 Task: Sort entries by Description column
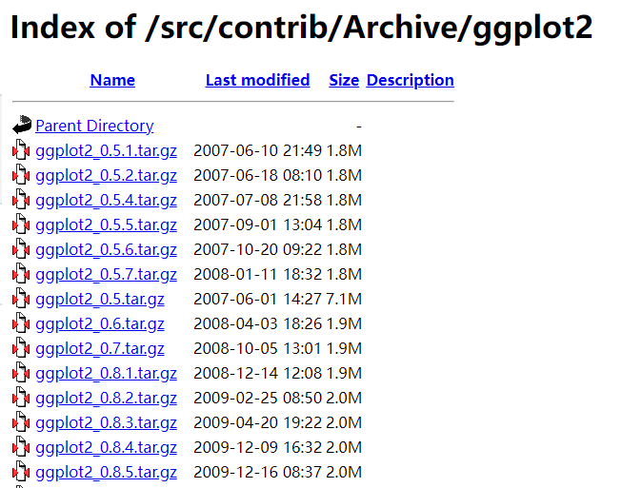coord(410,81)
